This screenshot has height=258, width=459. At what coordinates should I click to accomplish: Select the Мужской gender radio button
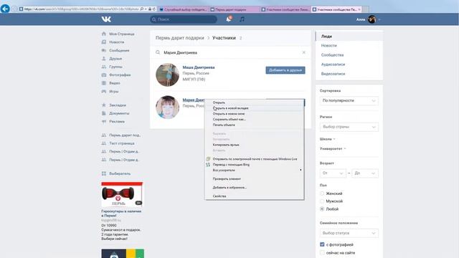pyautogui.click(x=322, y=201)
